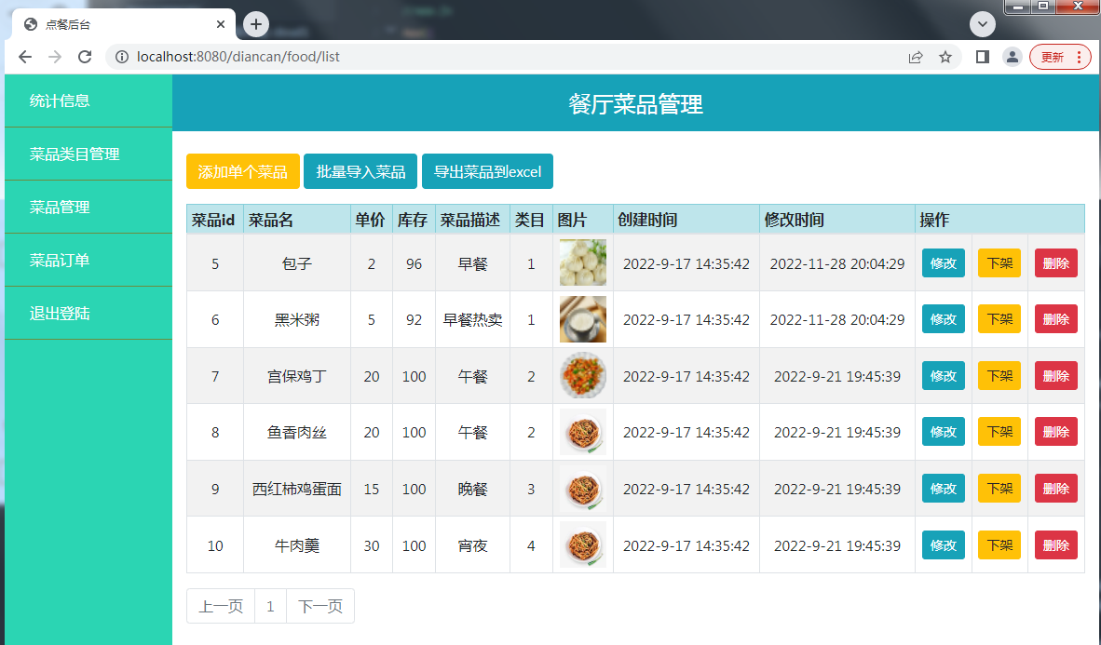Reload the page with the refresh icon
This screenshot has height=645, width=1101.
[x=85, y=57]
